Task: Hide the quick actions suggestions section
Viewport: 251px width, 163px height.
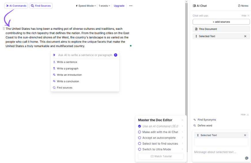Action: coord(245,115)
